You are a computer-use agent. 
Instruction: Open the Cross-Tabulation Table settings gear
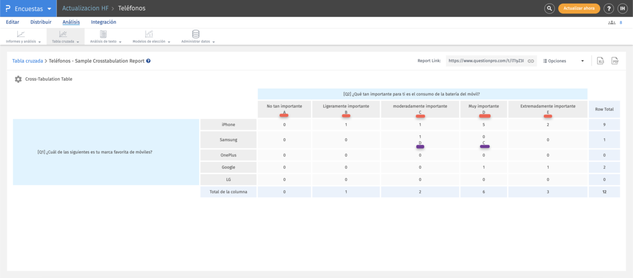pyautogui.click(x=18, y=79)
